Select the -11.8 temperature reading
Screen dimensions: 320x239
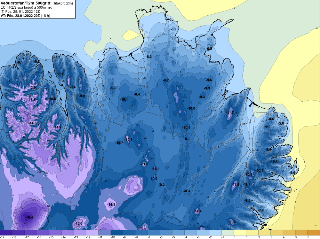tap(236, 184)
